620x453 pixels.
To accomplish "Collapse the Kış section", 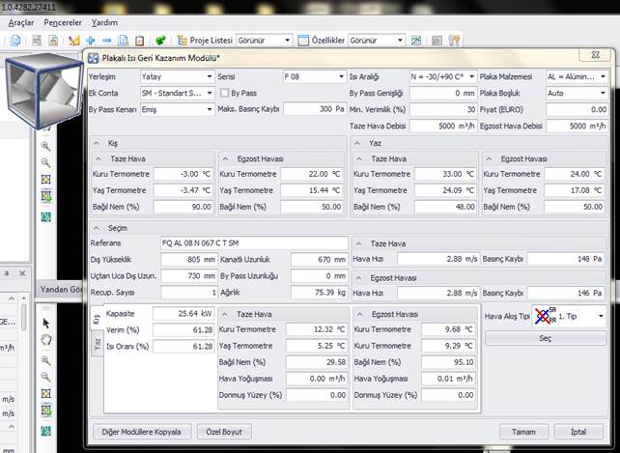I will pyautogui.click(x=99, y=142).
